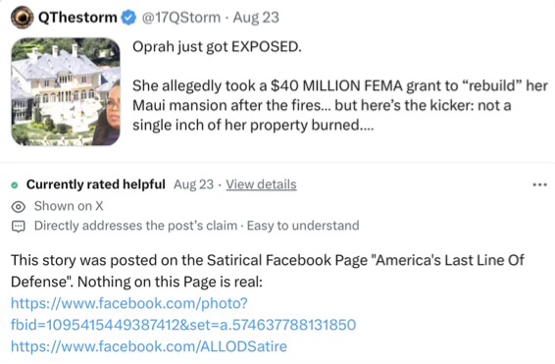This screenshot has width=555, height=364.
Task: Click the note's Aug 23 date
Action: pyautogui.click(x=193, y=184)
